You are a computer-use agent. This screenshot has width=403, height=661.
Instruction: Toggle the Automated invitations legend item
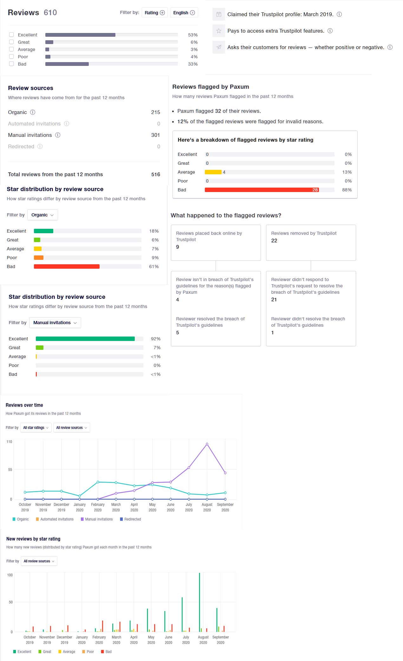pos(55,519)
